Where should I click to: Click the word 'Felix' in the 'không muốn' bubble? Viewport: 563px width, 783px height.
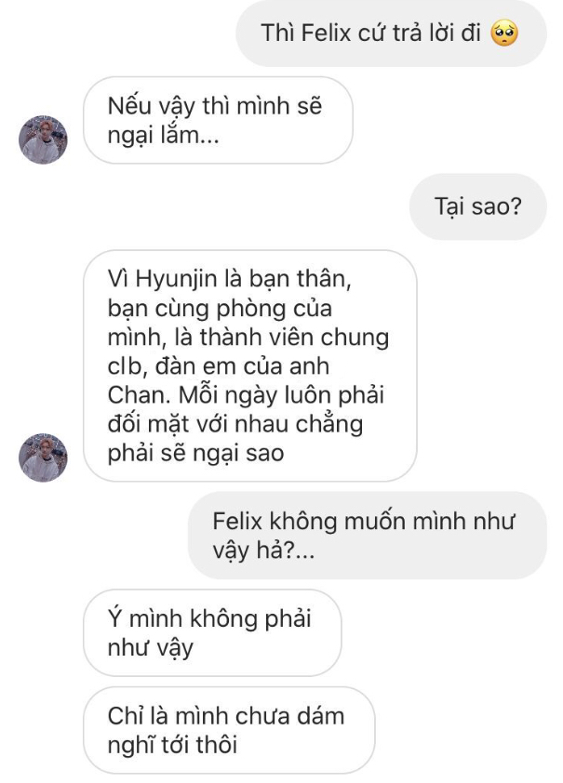[237, 521]
